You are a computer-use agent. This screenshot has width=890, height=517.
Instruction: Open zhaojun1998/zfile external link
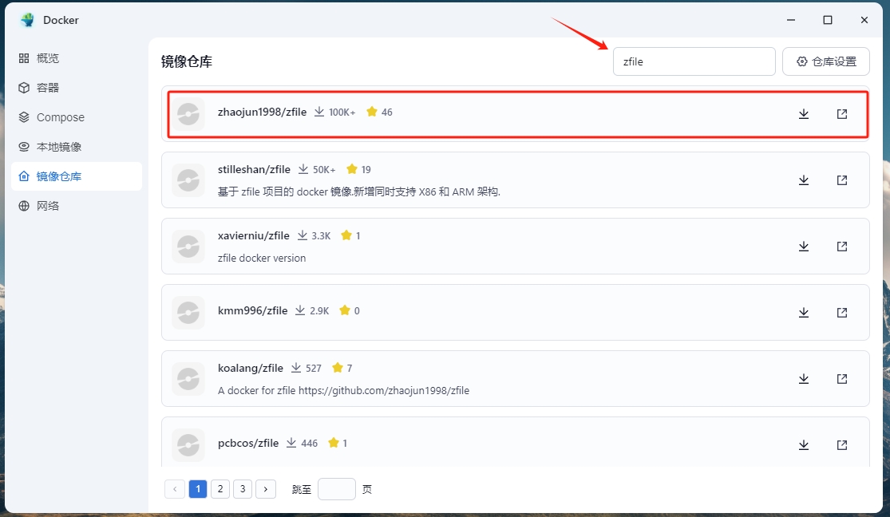(x=842, y=114)
